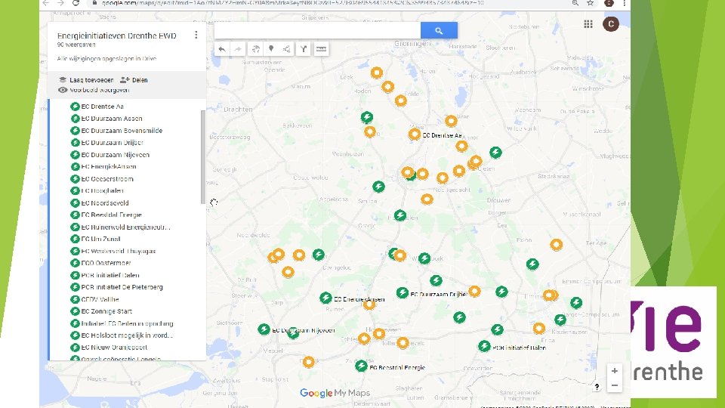Reload the page in browser toolbar
725x408 pixels.
[76, 3]
